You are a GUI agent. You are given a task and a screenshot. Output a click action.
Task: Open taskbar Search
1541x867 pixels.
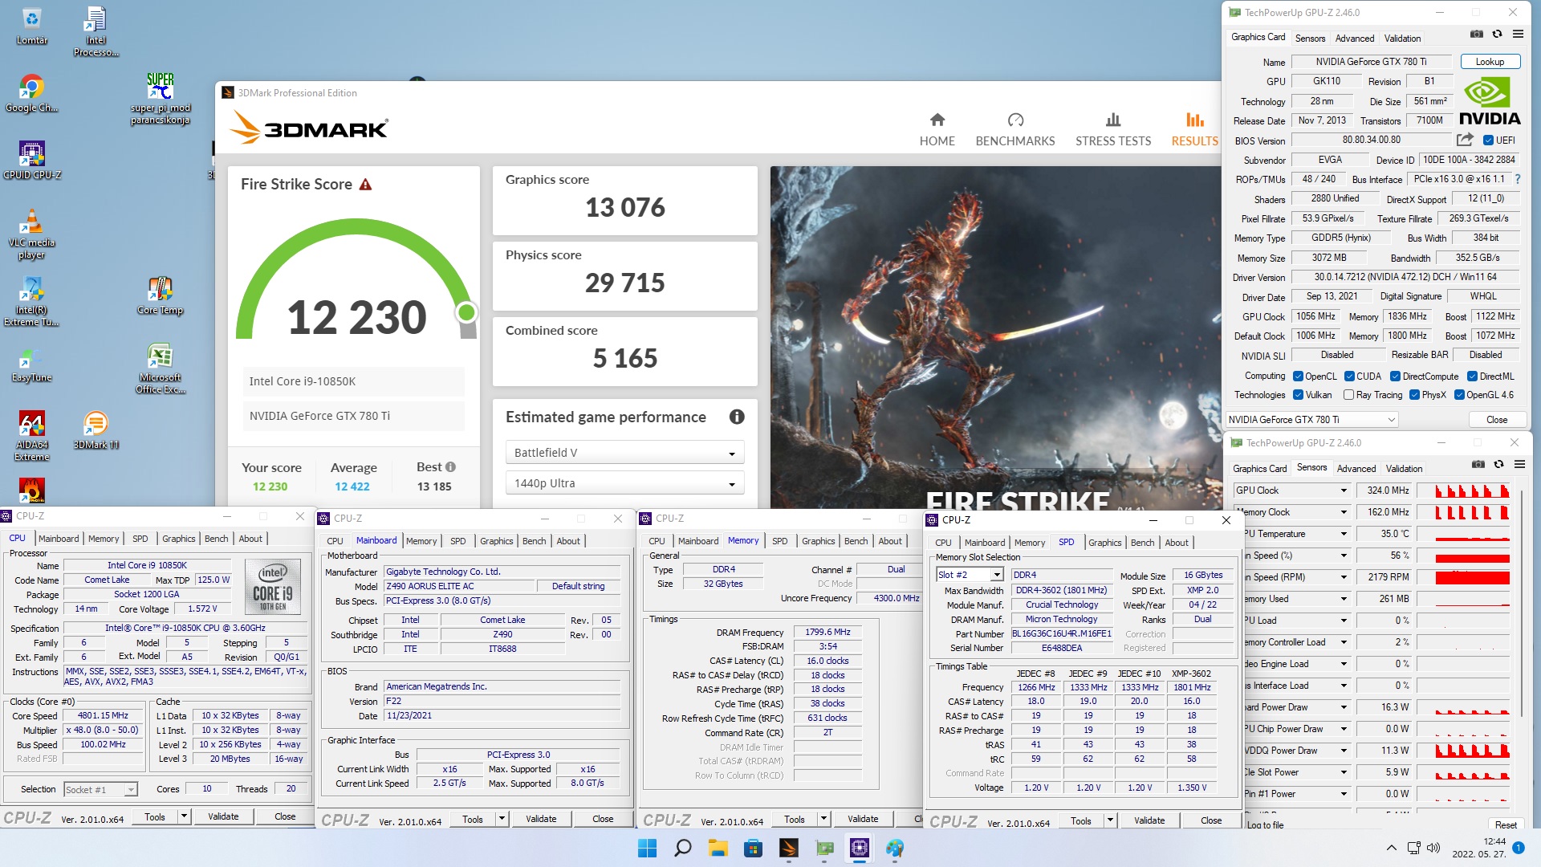[682, 848]
